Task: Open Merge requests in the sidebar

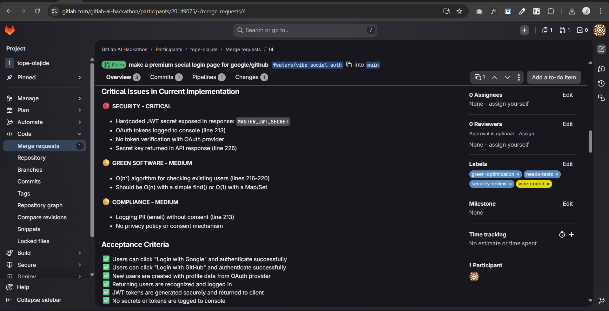Action: click(44, 146)
